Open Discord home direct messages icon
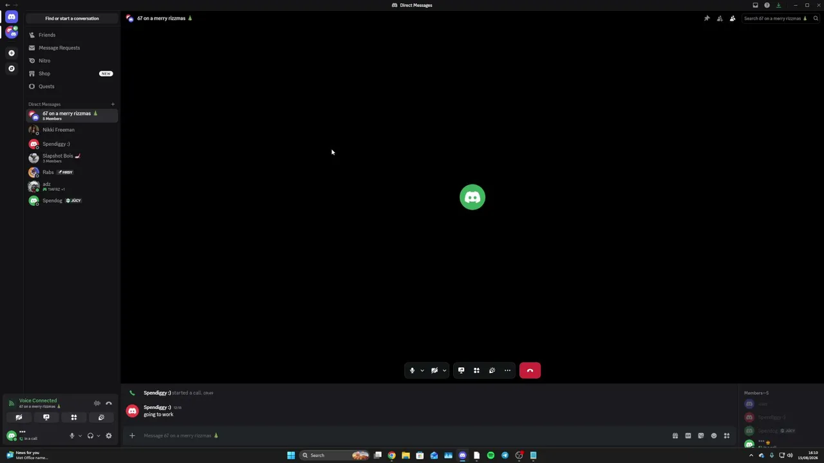This screenshot has height=463, width=824. [x=12, y=17]
